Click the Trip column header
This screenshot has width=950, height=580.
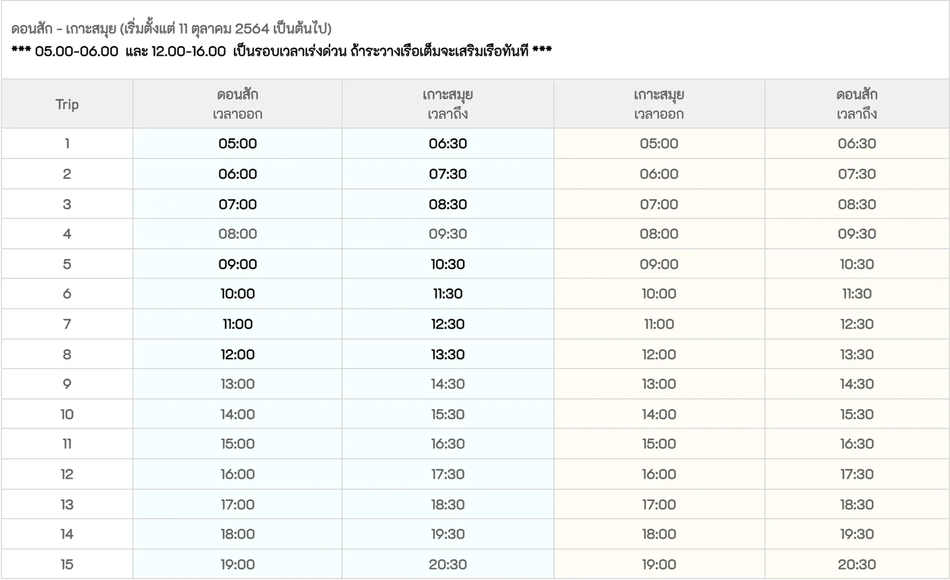(67, 104)
